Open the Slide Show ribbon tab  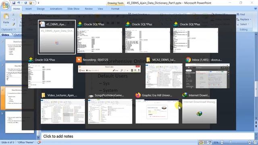pyautogui.click(x=73, y=9)
